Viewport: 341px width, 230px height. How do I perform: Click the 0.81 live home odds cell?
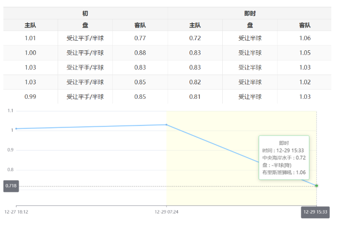tap(195, 97)
